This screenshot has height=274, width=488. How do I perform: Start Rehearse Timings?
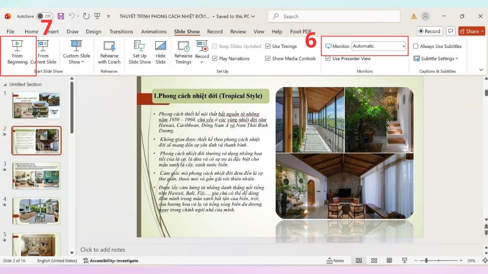click(183, 53)
